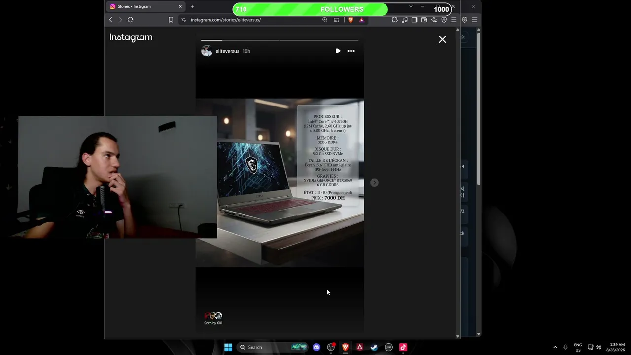Click the laptop product image in the story

279,183
